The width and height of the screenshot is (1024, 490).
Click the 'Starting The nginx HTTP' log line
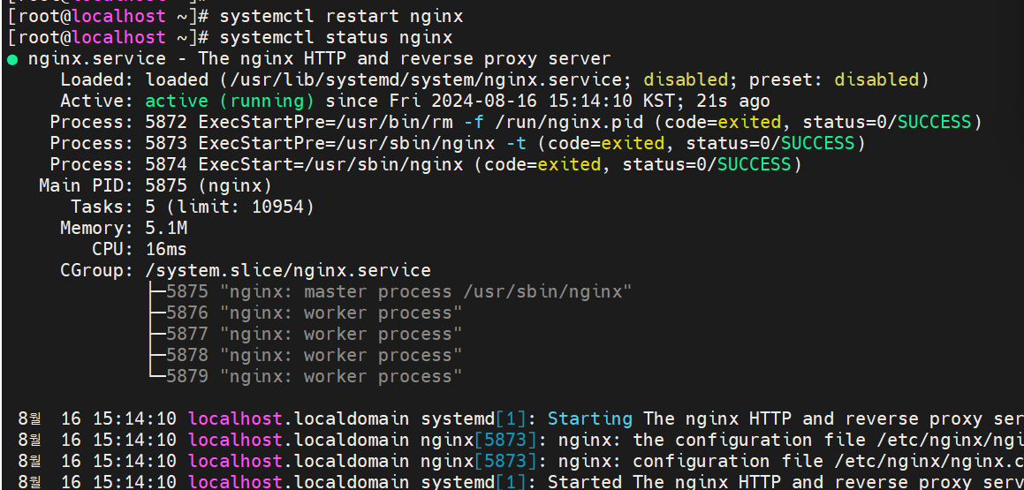(520, 418)
